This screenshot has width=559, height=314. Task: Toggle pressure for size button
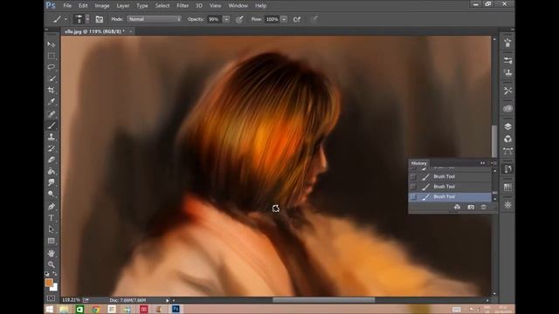point(314,19)
